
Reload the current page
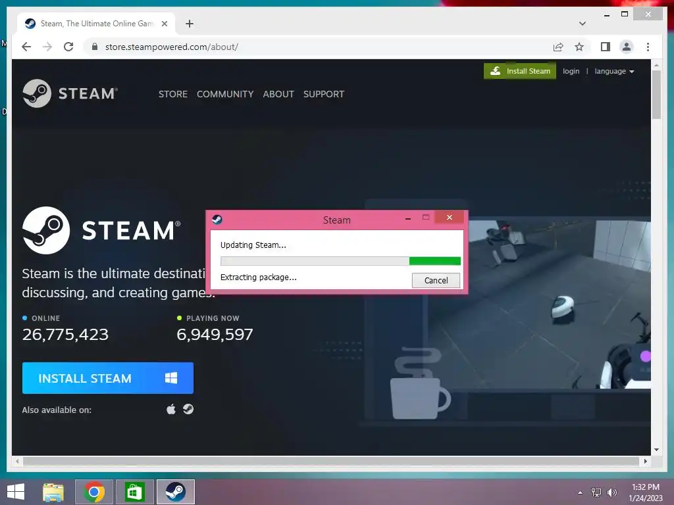(68, 47)
